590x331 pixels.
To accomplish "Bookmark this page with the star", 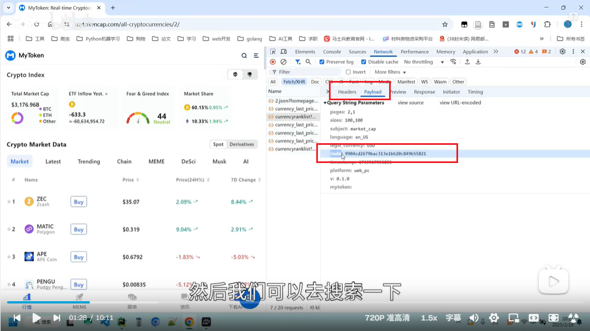I will tap(445, 24).
